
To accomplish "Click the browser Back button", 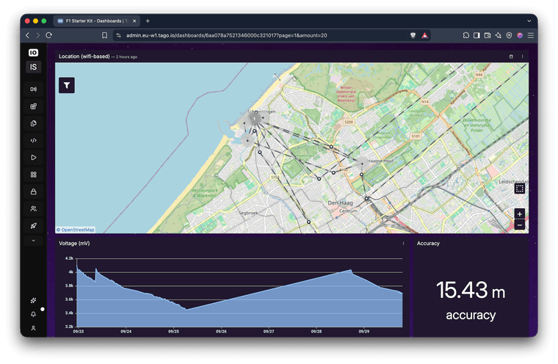I will point(27,35).
